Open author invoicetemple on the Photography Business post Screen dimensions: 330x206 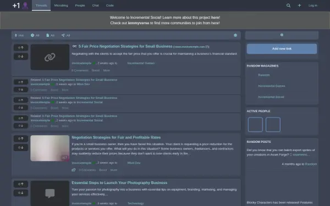81,203
